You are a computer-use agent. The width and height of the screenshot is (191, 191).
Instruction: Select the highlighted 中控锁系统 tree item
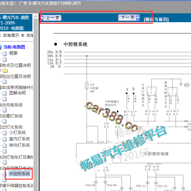[x=20, y=174]
